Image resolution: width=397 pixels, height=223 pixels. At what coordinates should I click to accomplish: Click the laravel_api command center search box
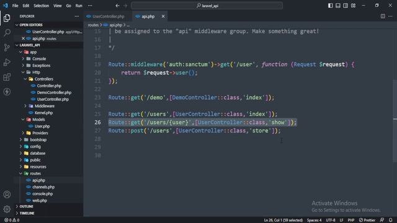pyautogui.click(x=207, y=6)
